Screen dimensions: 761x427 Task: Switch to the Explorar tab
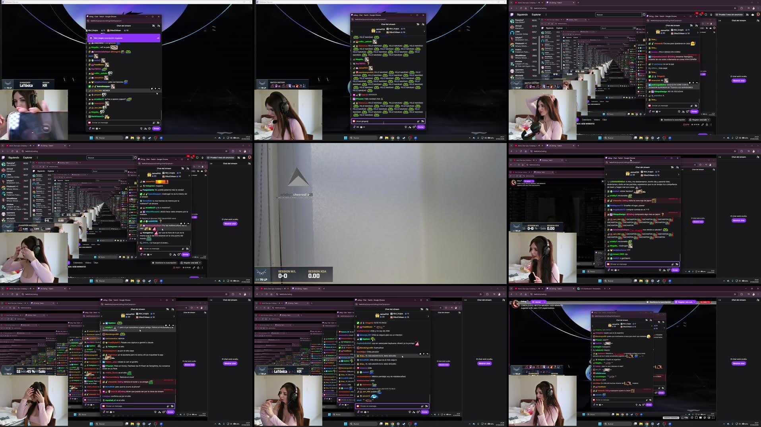(x=28, y=157)
